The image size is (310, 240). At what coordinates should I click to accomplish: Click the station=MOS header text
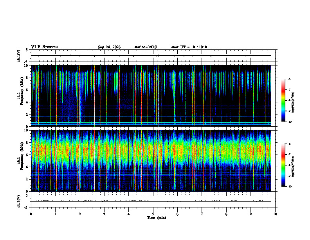point(146,47)
